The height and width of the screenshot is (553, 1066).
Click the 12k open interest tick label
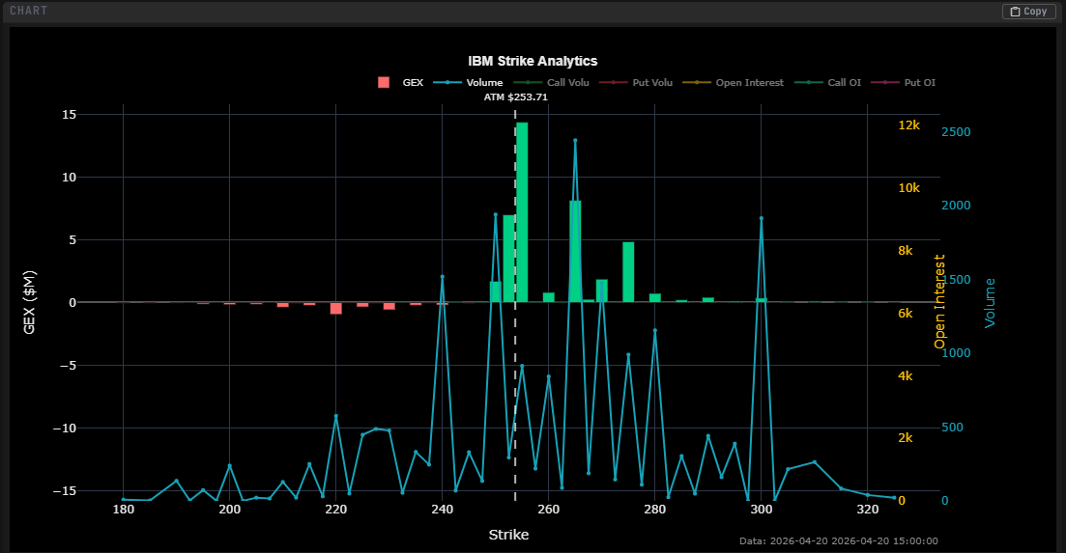(x=909, y=124)
